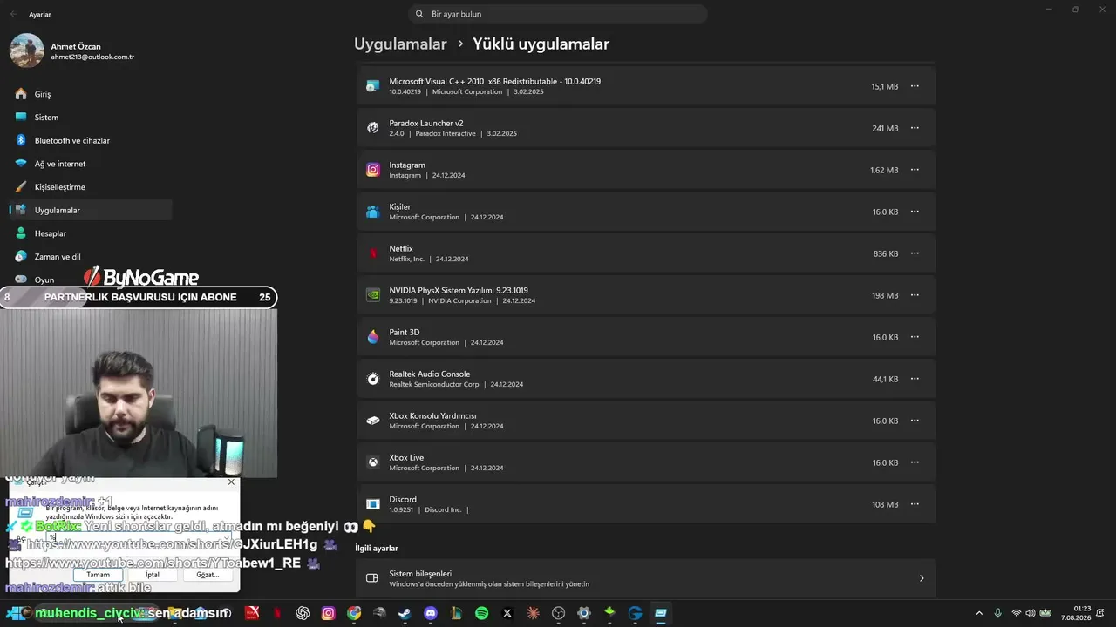Screen dimensions: 1116x627
Task: Click the Xbox Live app icon
Action: click(x=373, y=462)
